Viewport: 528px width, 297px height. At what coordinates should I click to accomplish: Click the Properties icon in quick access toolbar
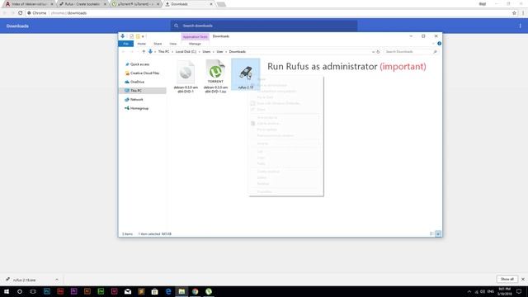tap(132, 36)
